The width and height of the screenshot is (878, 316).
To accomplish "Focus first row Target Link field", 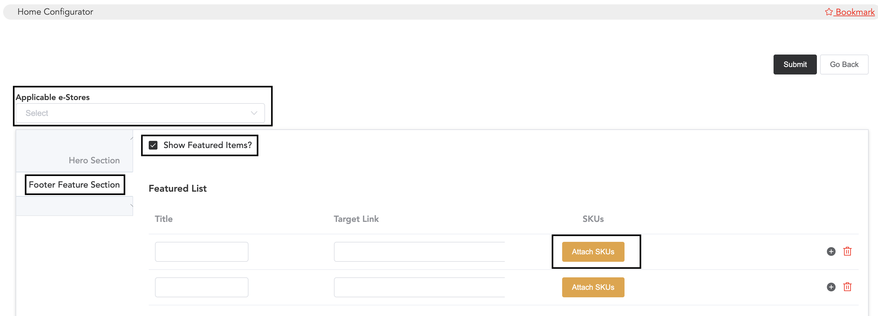I will tap(419, 251).
